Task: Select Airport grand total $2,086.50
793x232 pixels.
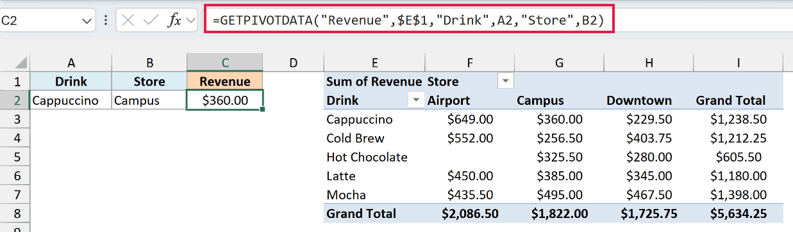Action: coord(470,213)
